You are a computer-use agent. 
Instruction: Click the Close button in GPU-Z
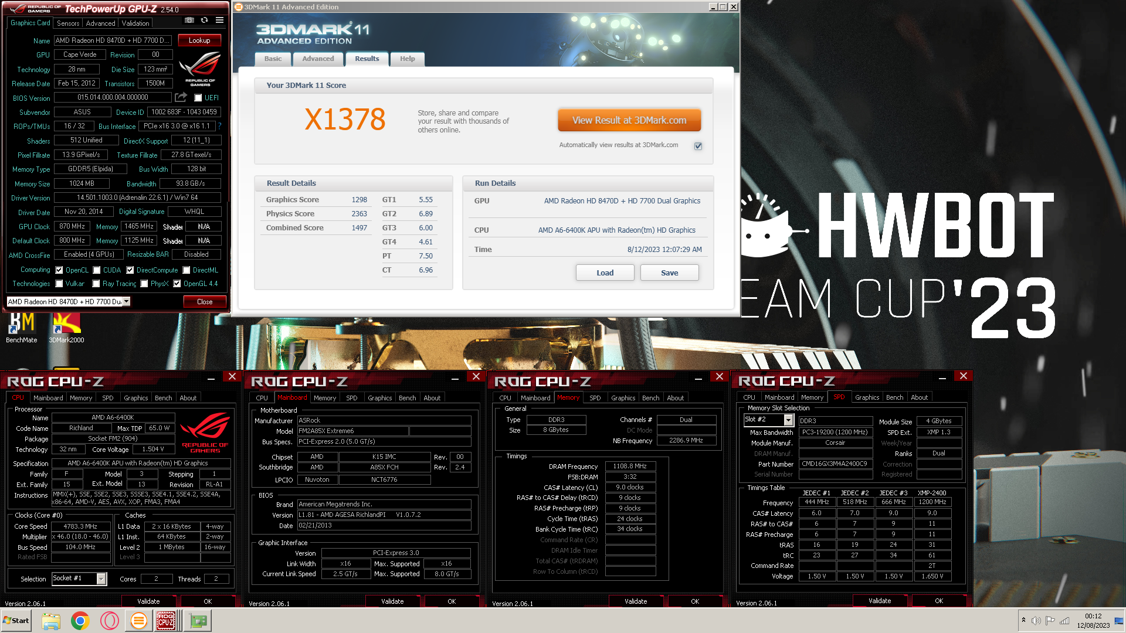click(x=205, y=302)
